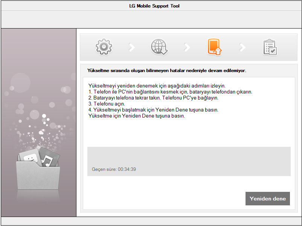Click the gear settings step icon
The width and height of the screenshot is (302, 226).
[x=104, y=47]
